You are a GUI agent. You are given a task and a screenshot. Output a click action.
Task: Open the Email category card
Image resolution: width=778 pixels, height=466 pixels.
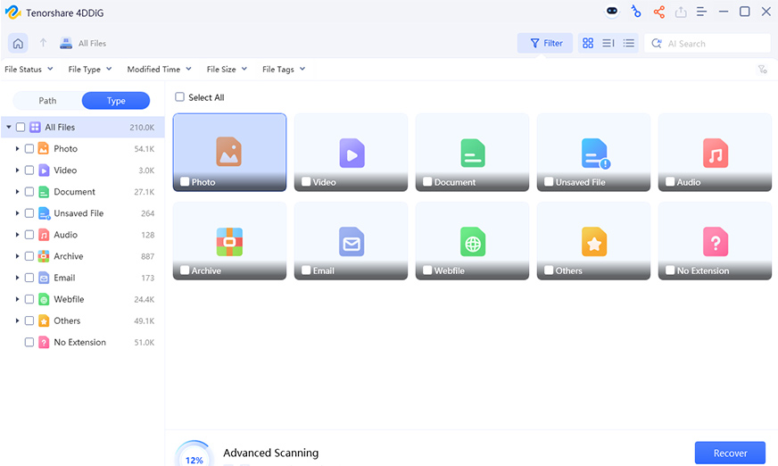click(351, 241)
